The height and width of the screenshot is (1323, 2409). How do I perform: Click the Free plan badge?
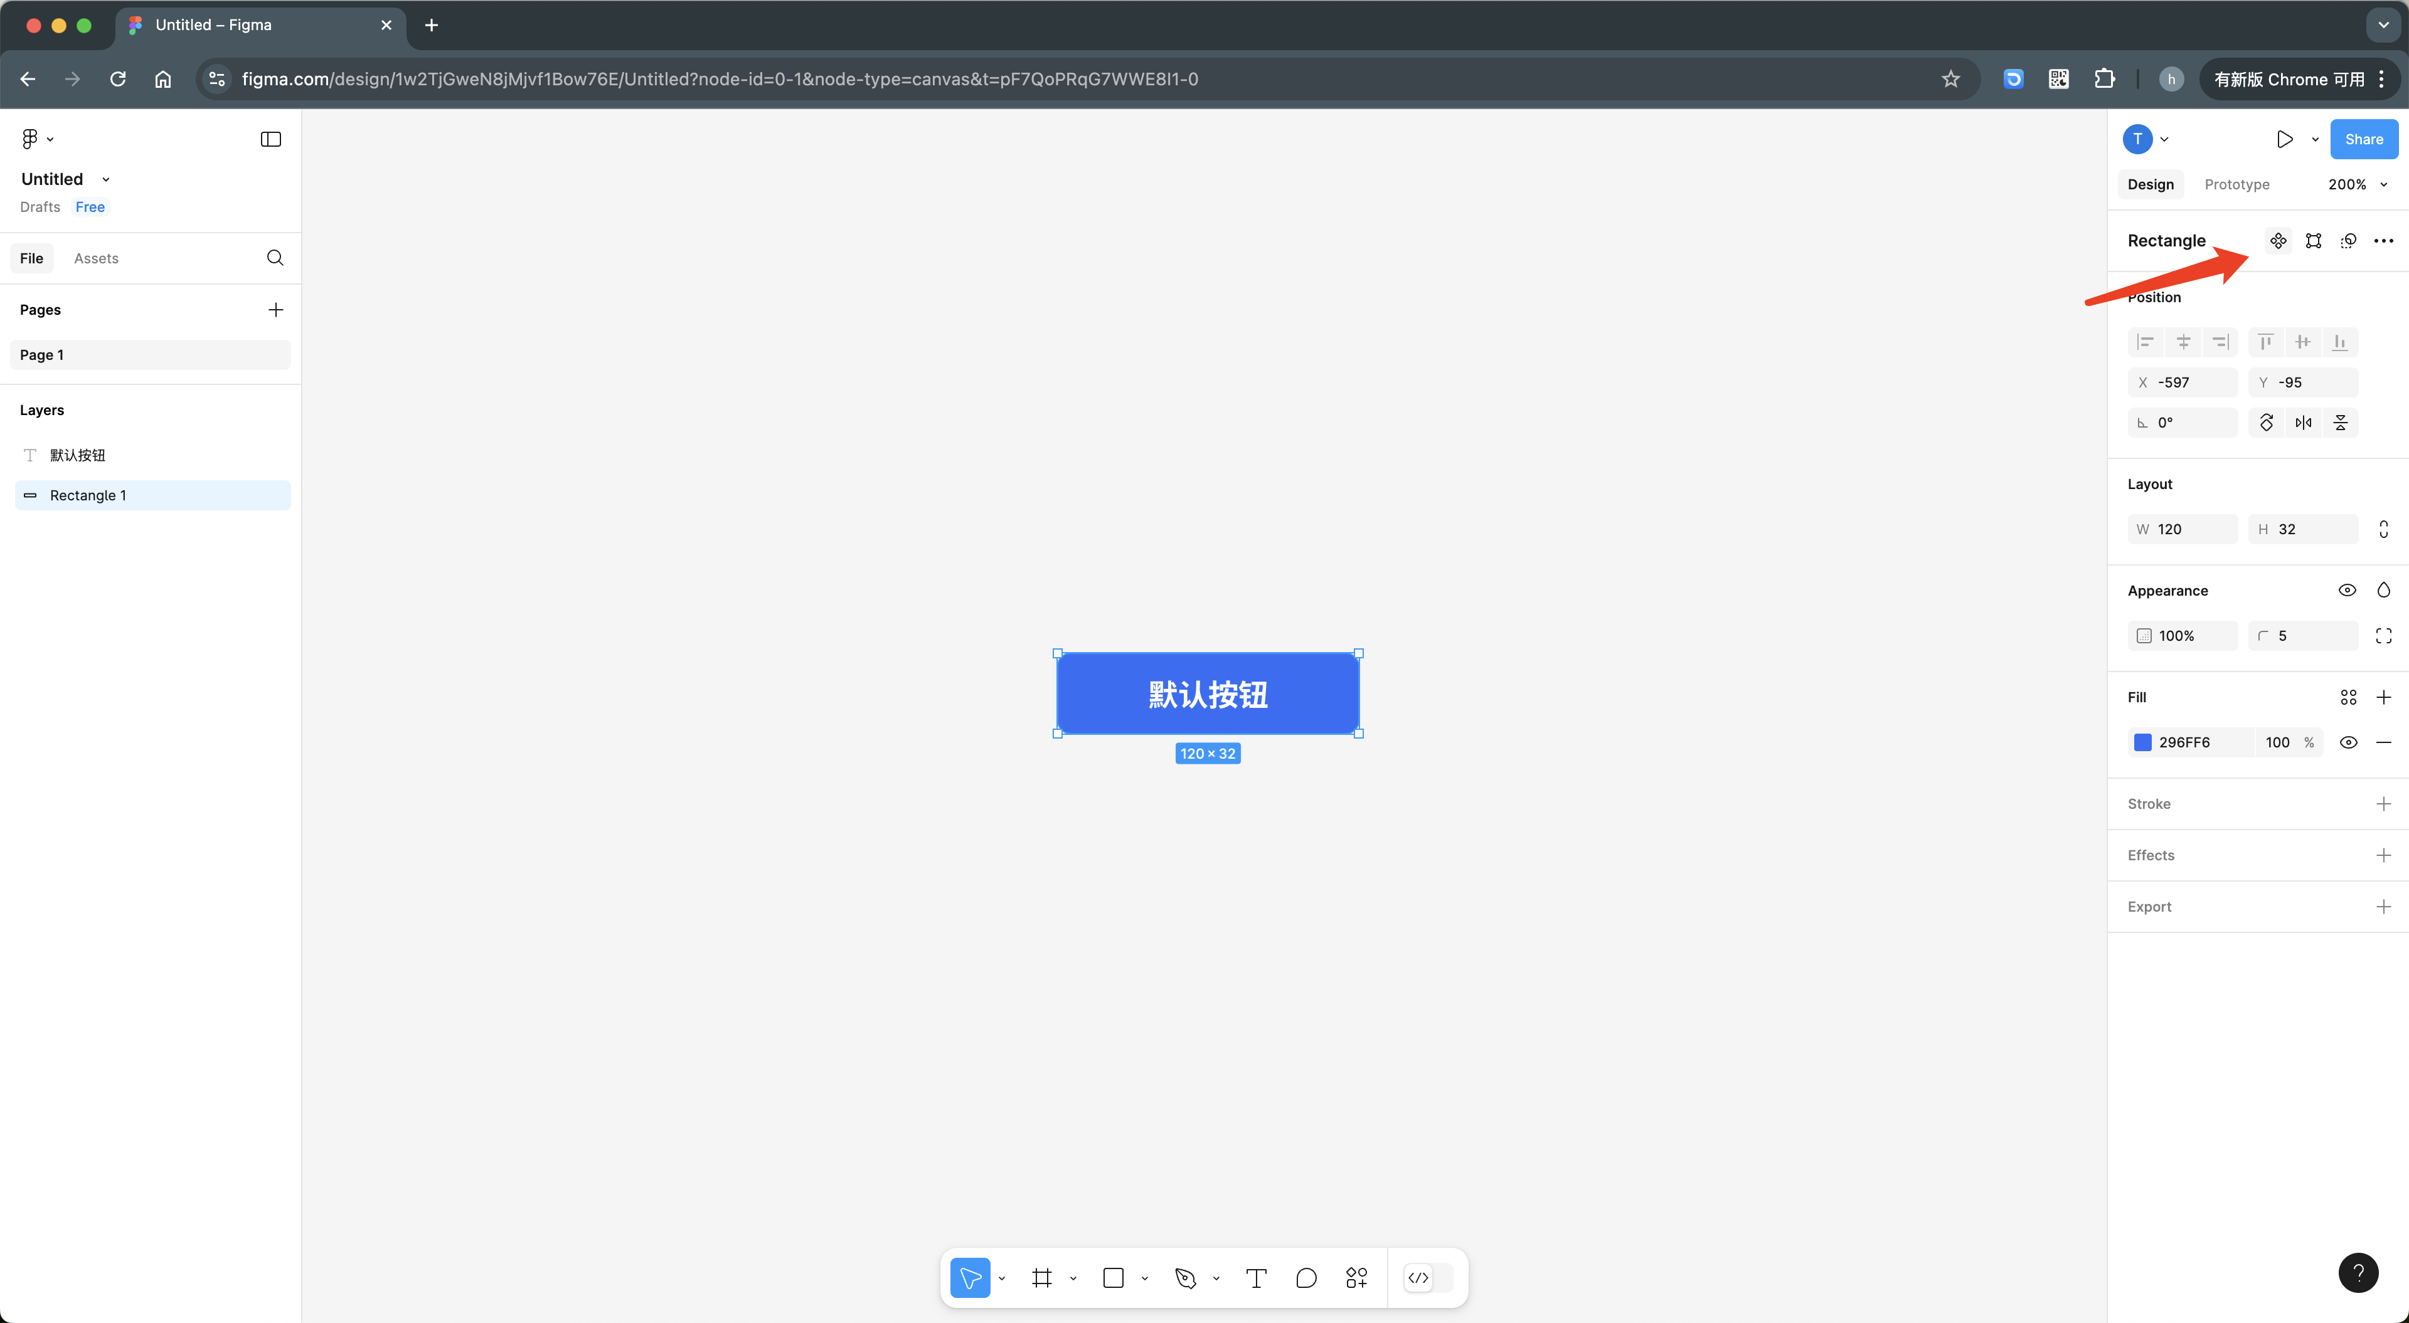pos(90,208)
